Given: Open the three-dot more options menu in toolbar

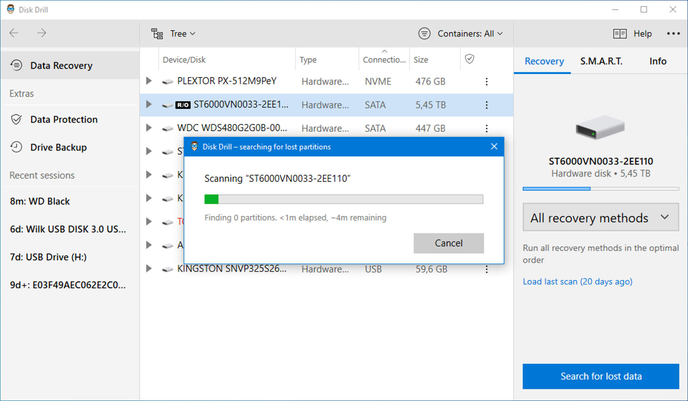Looking at the screenshot, I should tap(673, 34).
